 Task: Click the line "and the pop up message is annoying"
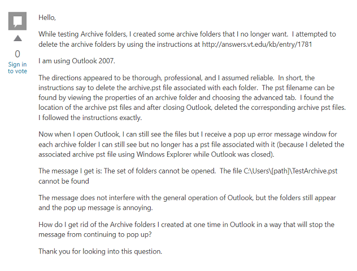(95, 208)
